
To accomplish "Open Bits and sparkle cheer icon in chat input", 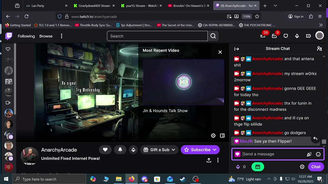I will [309, 154].
